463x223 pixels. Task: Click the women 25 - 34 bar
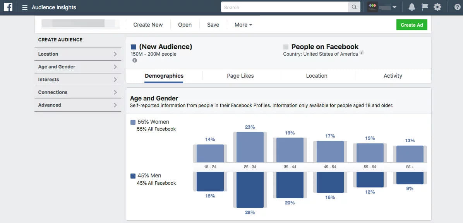(250, 147)
